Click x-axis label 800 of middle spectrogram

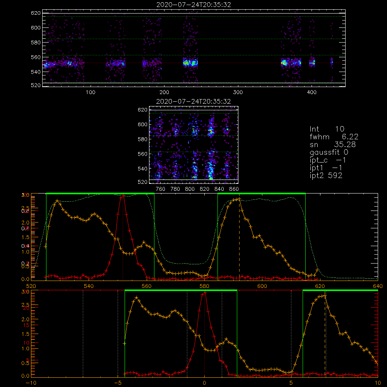190,189
